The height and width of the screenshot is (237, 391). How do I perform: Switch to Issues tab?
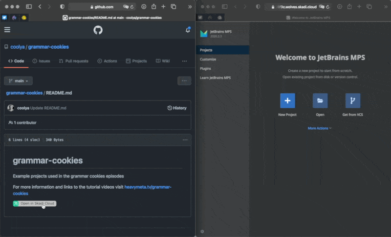point(41,61)
